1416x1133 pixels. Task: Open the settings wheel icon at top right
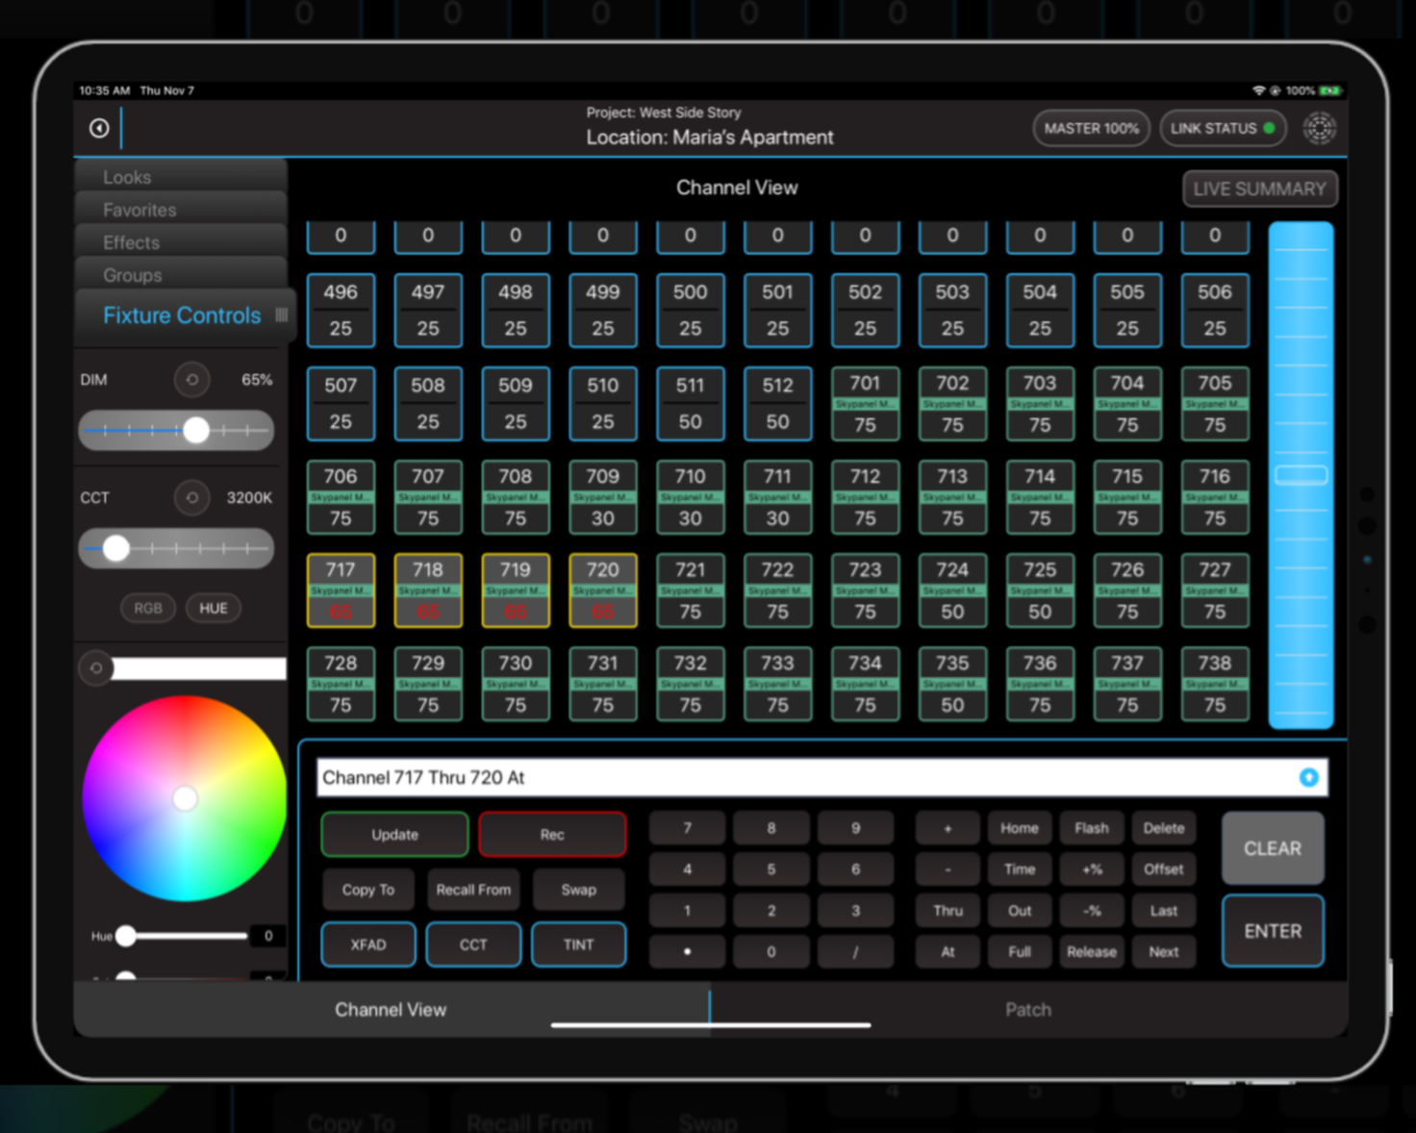pyautogui.click(x=1319, y=128)
